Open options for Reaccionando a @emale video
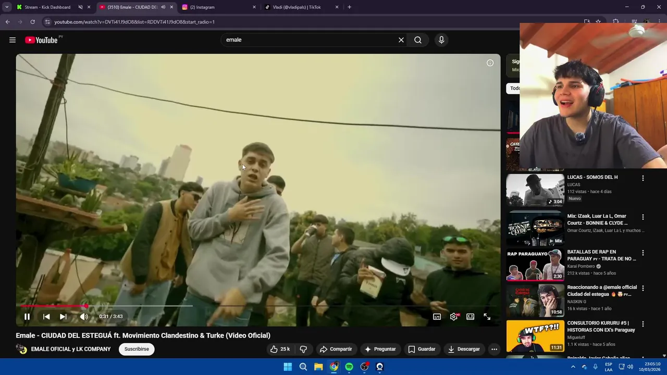 tap(643, 288)
